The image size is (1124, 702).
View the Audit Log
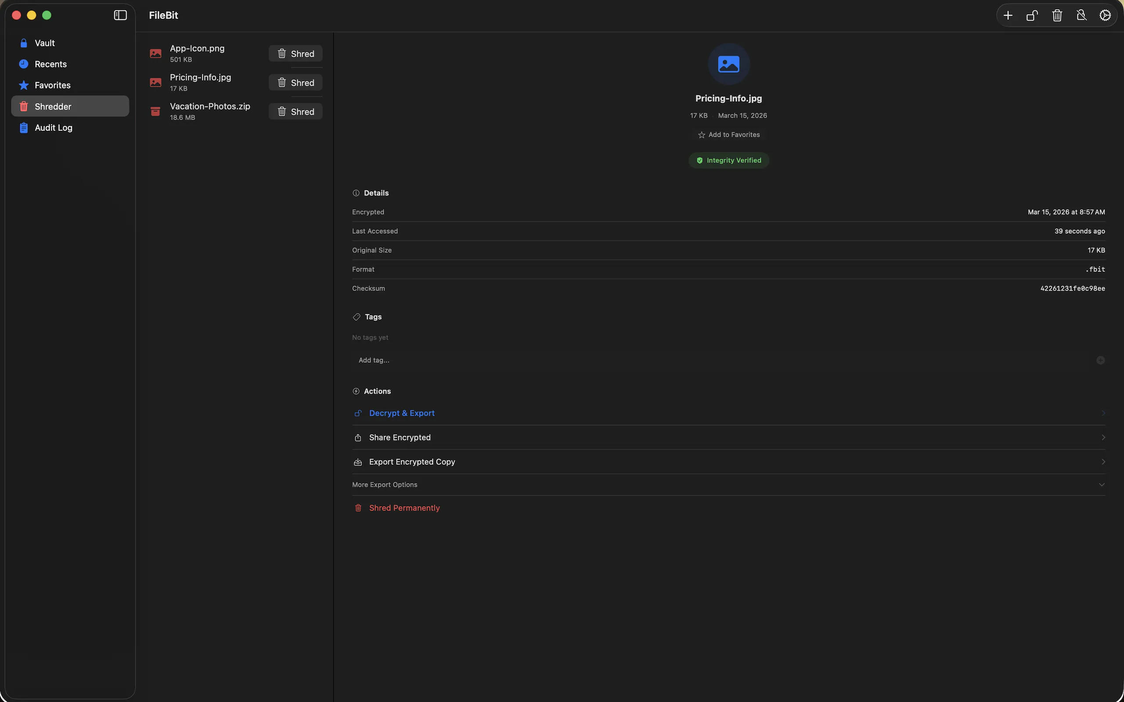point(54,127)
